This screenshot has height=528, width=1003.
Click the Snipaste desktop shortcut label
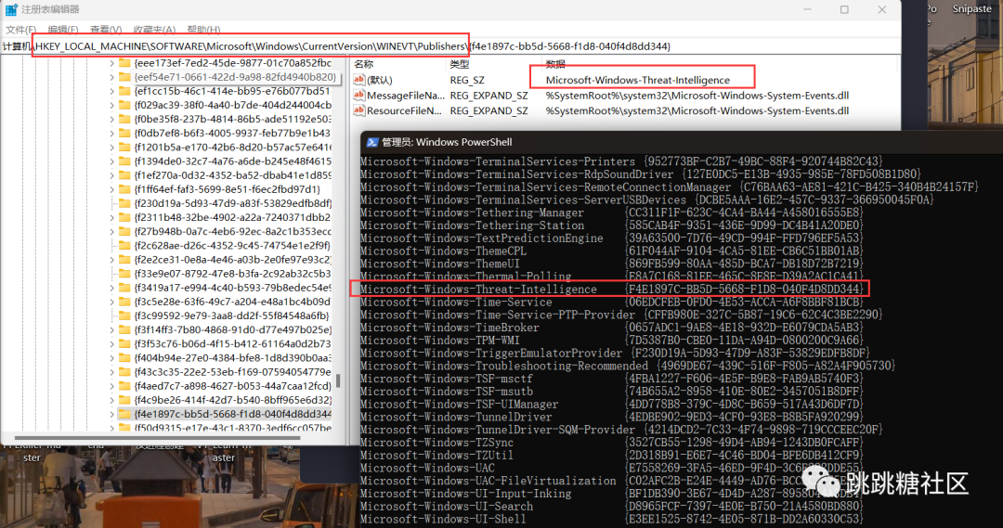[x=971, y=9]
